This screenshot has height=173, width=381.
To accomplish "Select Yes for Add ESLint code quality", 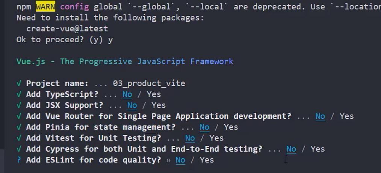I will pos(207,160).
